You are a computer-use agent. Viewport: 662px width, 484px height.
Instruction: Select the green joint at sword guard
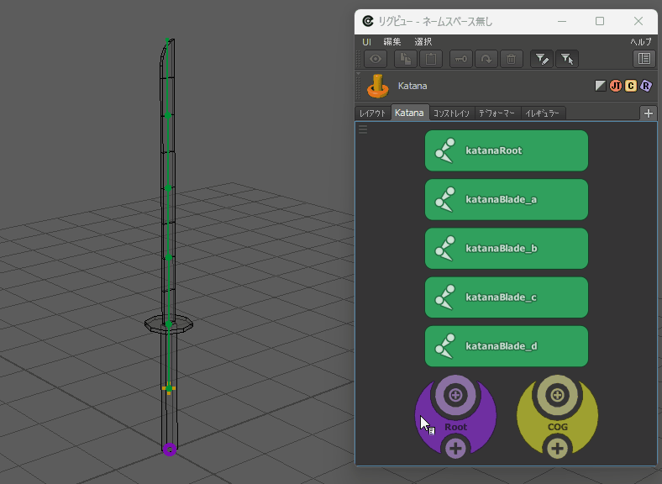169,324
